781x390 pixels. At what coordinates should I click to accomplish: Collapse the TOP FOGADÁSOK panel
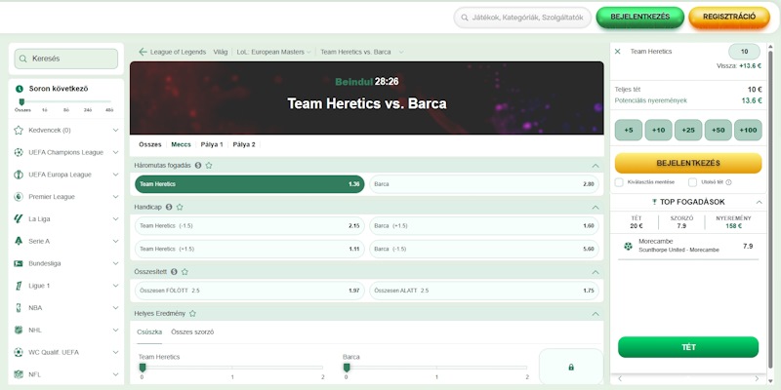(760, 202)
